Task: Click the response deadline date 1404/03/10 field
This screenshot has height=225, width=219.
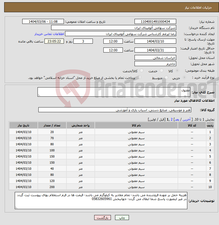Action: pos(155,41)
